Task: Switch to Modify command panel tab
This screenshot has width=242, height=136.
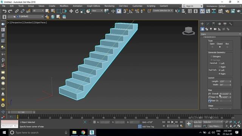Action: (x=208, y=24)
